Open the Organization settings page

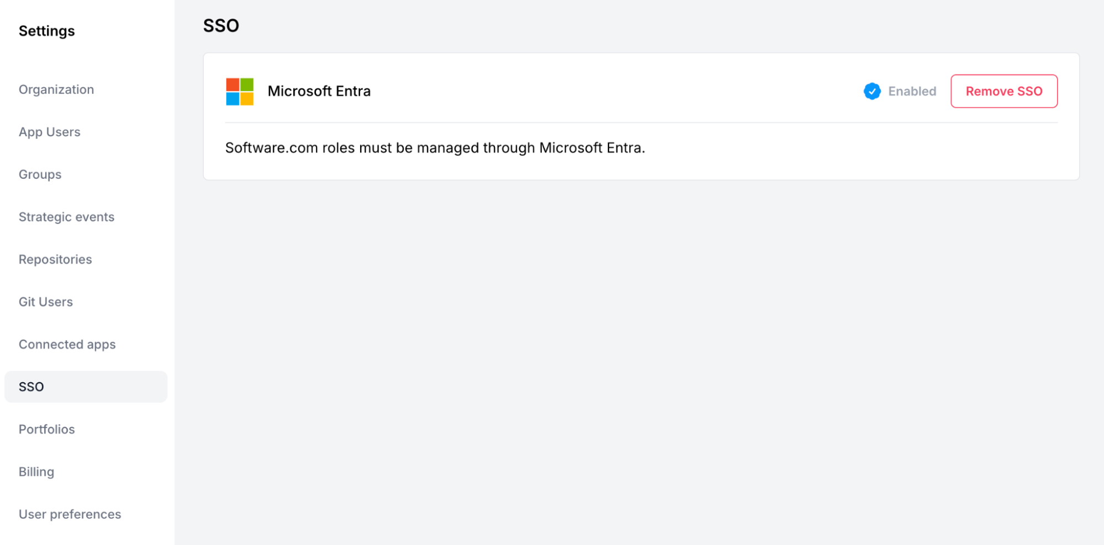click(x=56, y=89)
